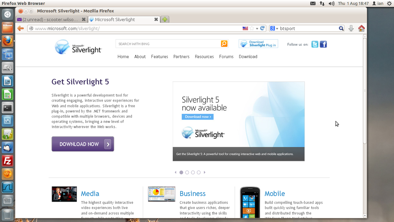Open the Resources navigation item
Viewport: 394px width, 222px height.
coord(204,57)
